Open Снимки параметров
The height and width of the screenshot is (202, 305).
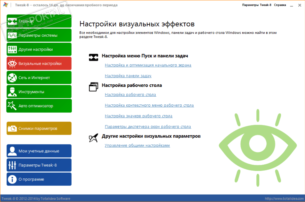pos(39,128)
